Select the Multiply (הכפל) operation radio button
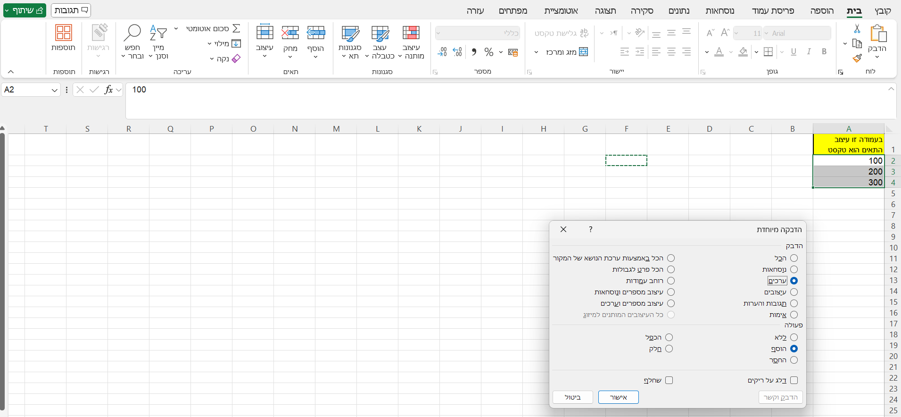The image size is (901, 417). (x=669, y=337)
